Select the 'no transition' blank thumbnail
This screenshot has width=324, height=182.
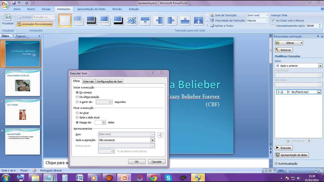tap(65, 20)
